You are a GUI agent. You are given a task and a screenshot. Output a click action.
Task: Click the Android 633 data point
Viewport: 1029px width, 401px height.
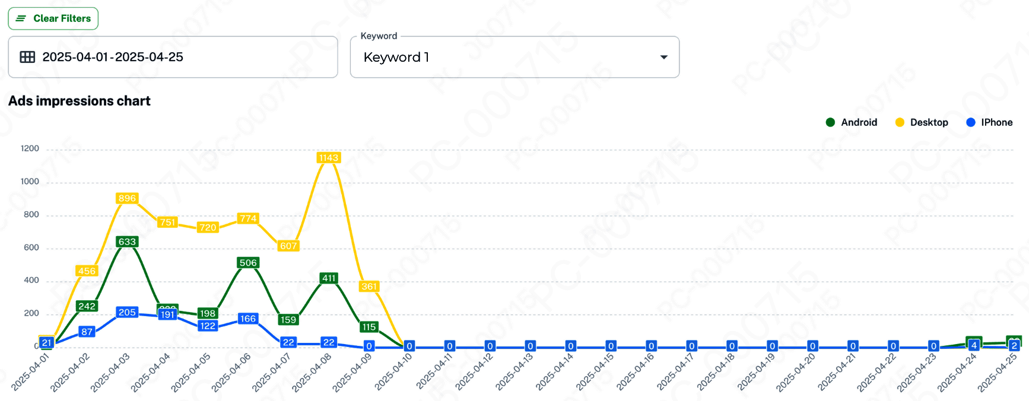coord(127,241)
